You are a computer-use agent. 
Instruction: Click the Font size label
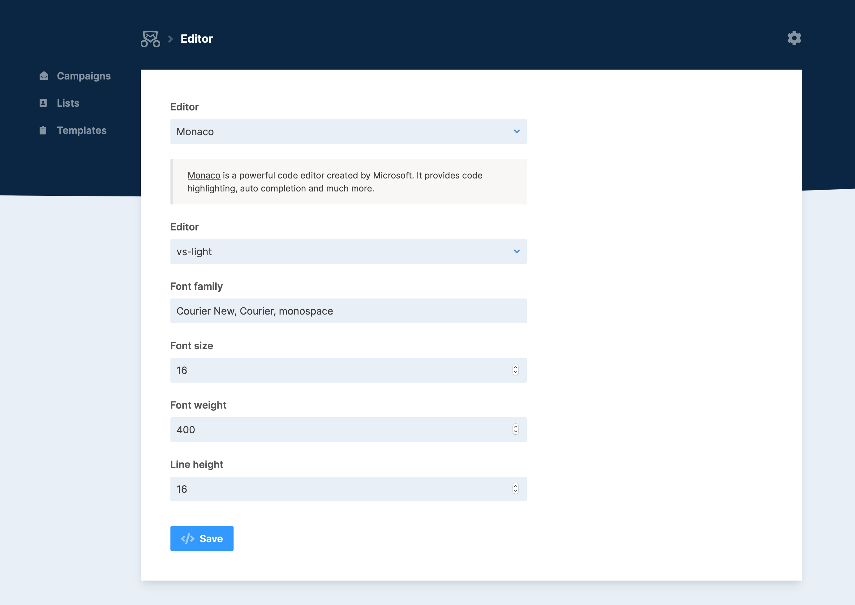pyautogui.click(x=191, y=346)
